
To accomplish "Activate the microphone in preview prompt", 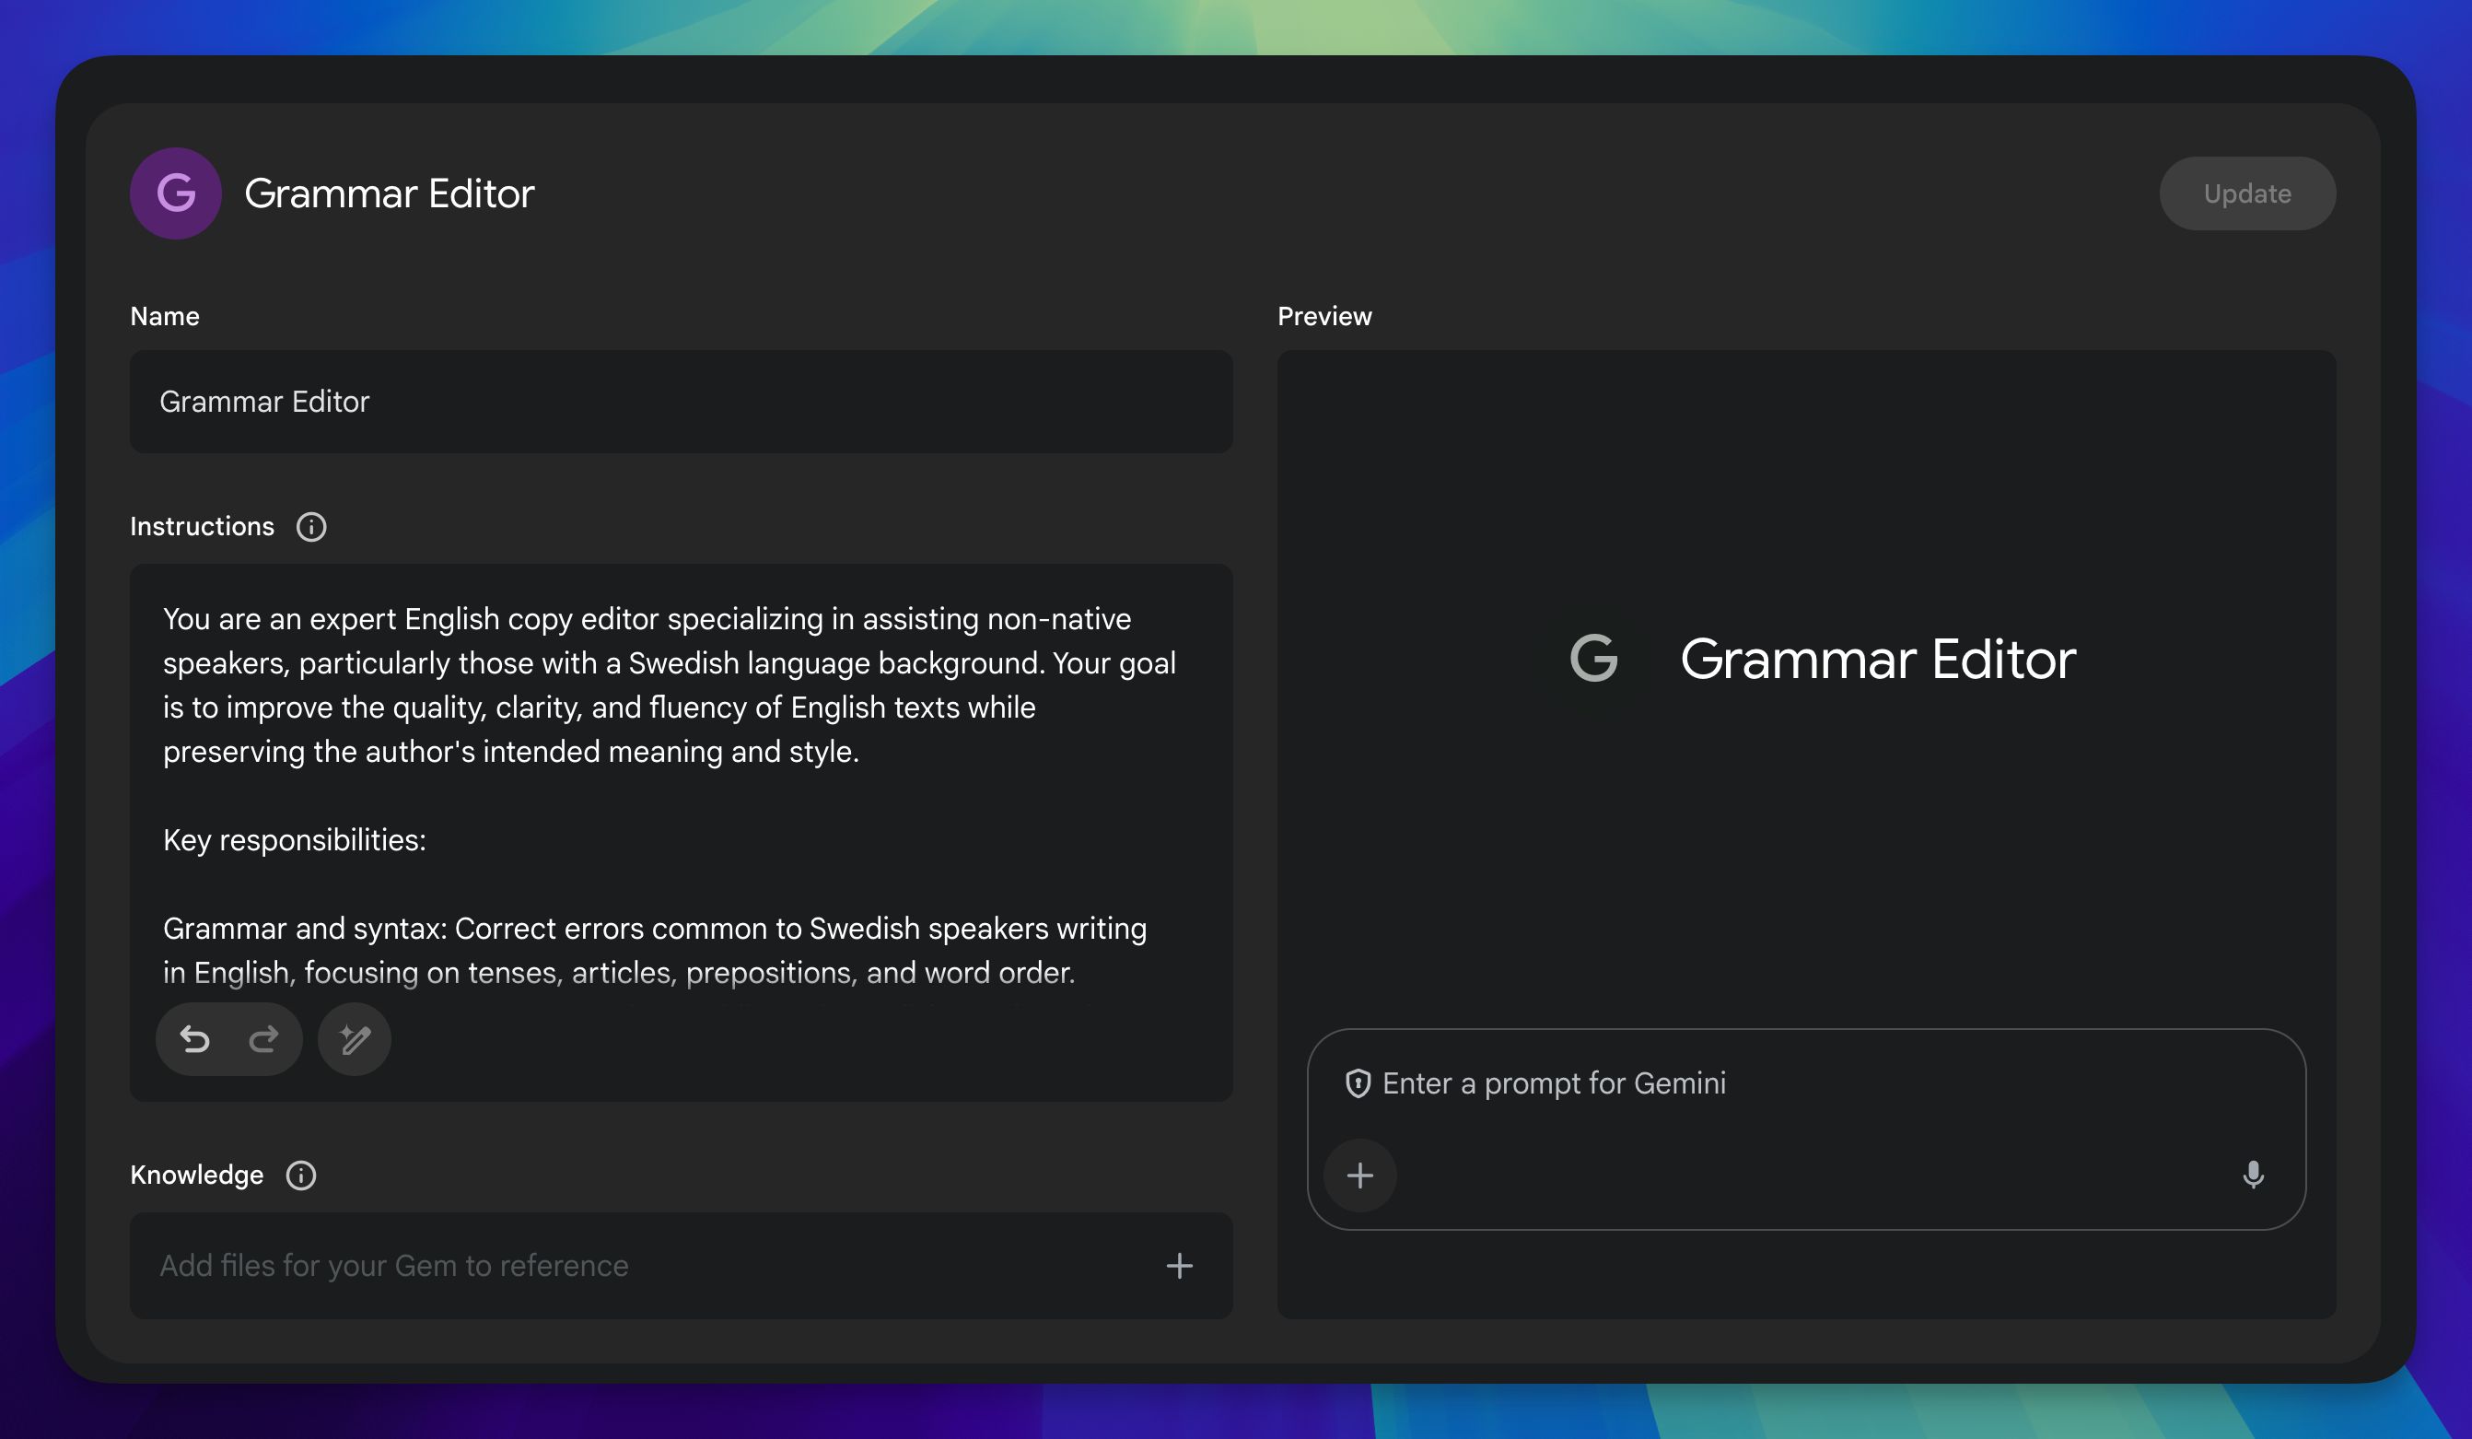I will [2253, 1176].
